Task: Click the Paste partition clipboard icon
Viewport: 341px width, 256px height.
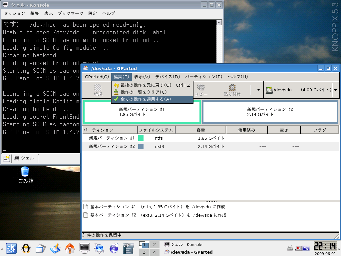Action: pos(232,88)
